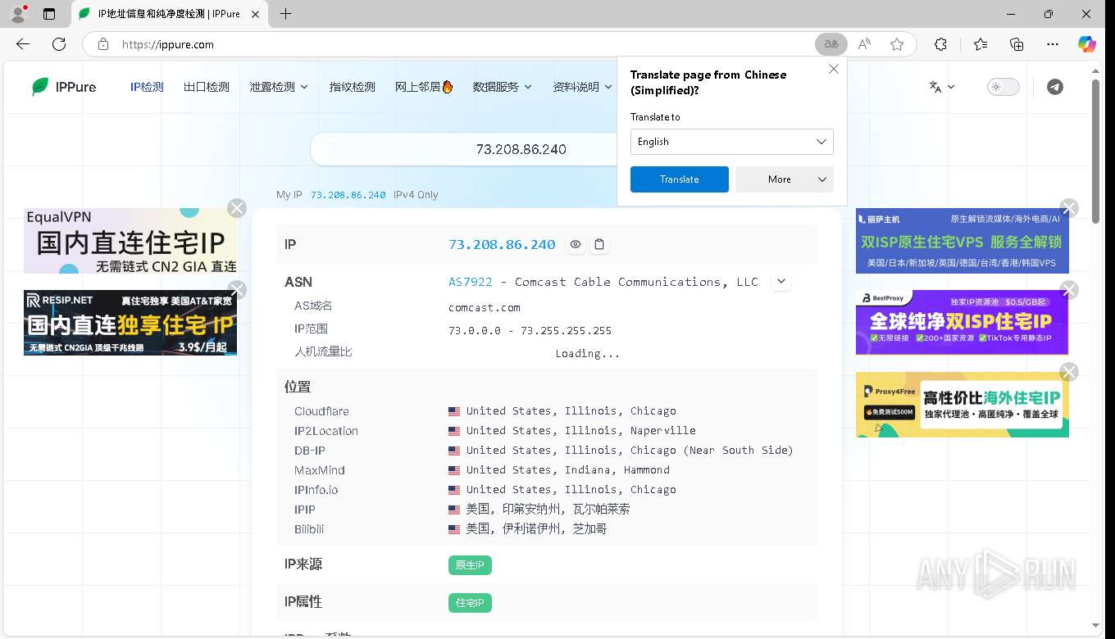Click My IP address 73.208.86.240
This screenshot has height=639, width=1115.
tap(348, 195)
